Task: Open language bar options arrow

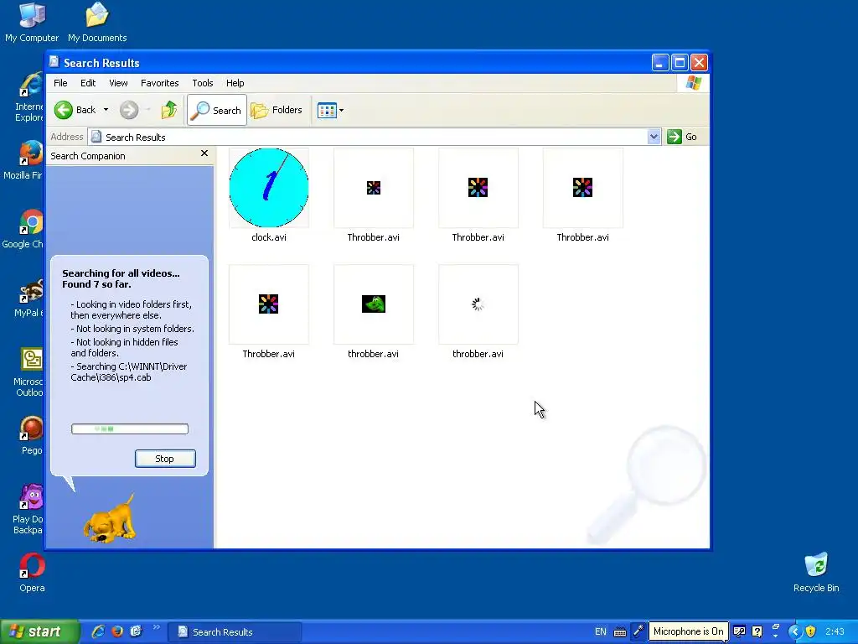Action: click(x=775, y=636)
